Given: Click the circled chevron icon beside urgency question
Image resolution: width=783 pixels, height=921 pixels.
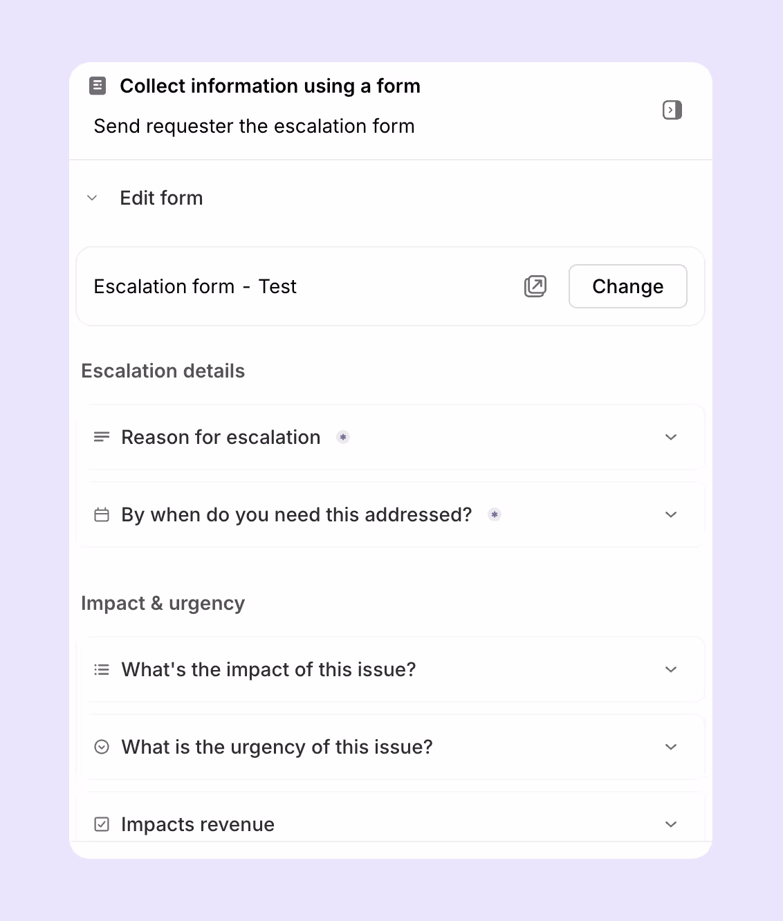Looking at the screenshot, I should pos(102,747).
